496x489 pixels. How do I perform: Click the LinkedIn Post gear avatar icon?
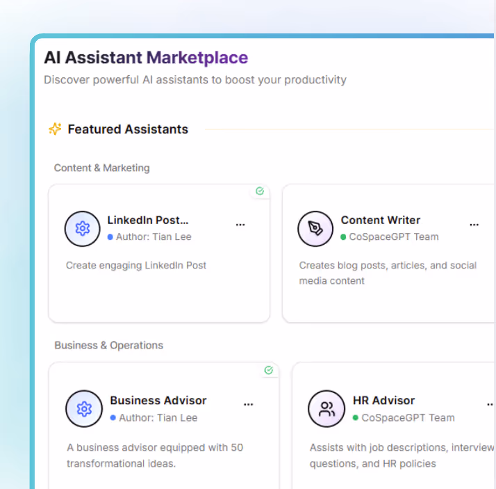83,229
